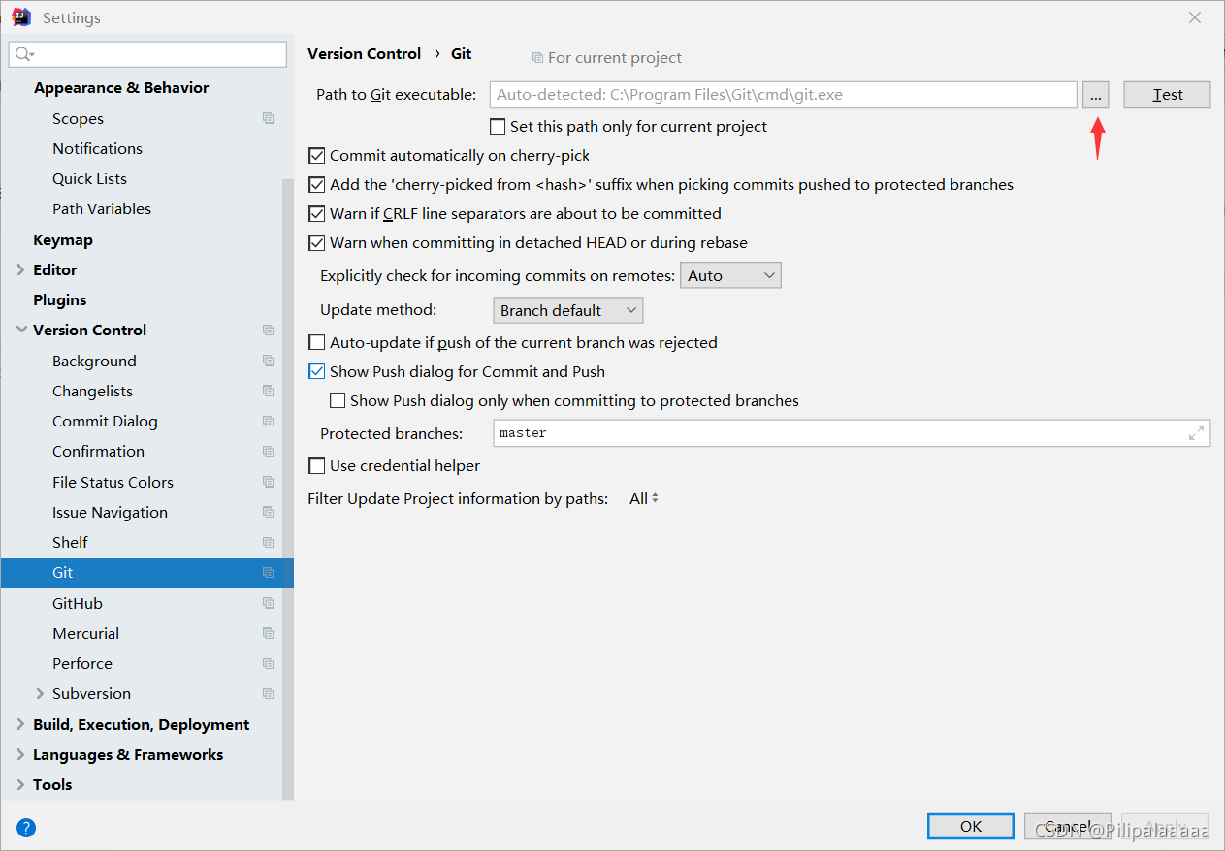Select Keymap in settings tree

tap(63, 239)
